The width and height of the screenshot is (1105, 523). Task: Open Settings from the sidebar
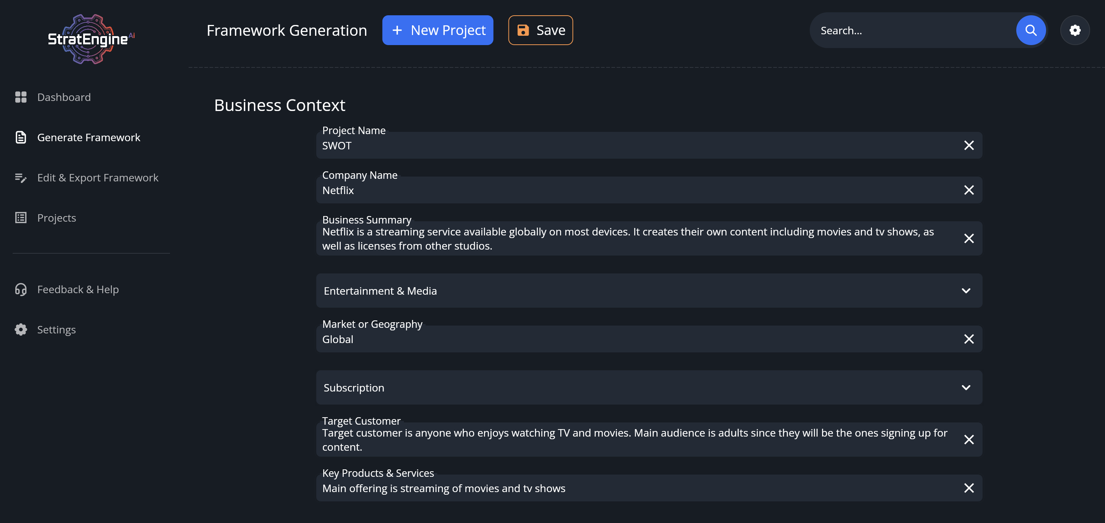coord(57,330)
